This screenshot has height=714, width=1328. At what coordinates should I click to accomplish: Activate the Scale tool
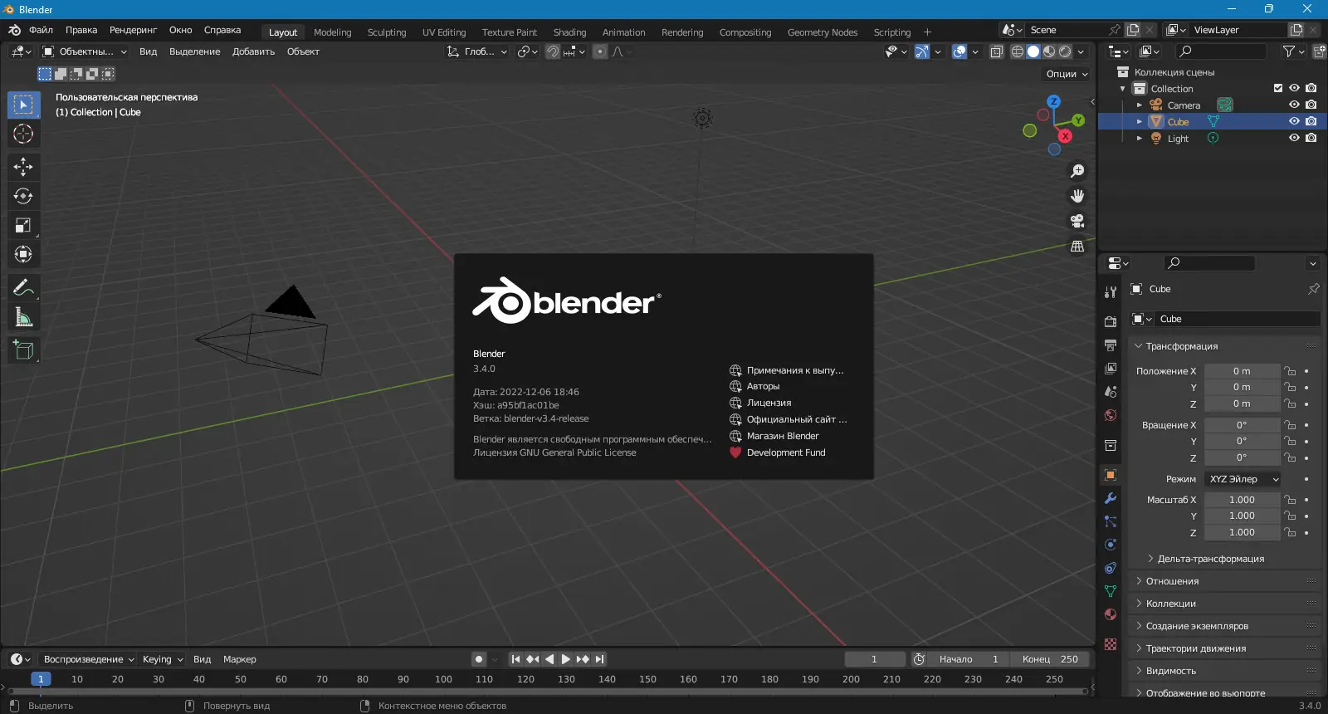(x=23, y=225)
